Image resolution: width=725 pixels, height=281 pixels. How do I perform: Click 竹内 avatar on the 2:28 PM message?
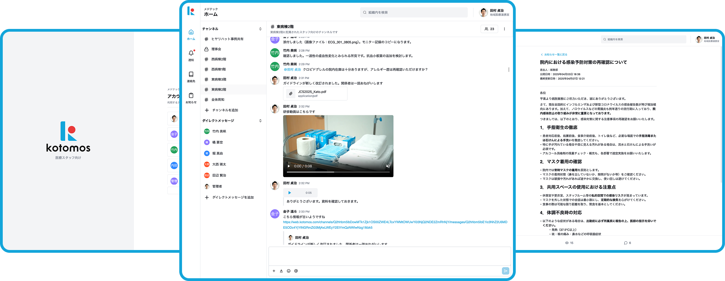[x=275, y=53]
